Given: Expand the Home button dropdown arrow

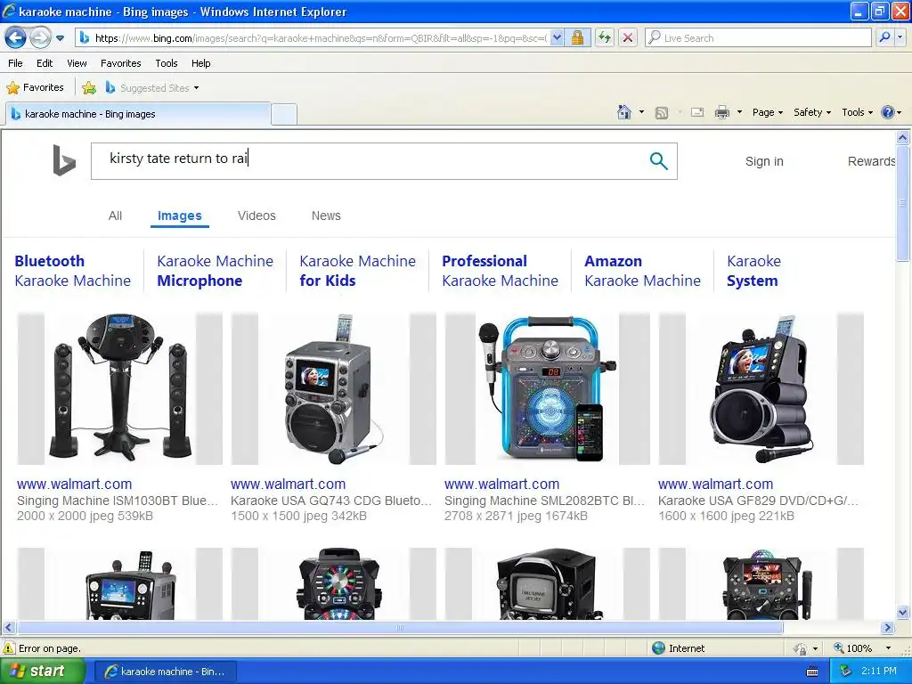Looking at the screenshot, I should (641, 112).
